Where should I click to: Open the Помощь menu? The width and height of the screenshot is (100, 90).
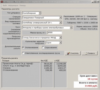pyautogui.click(x=22, y=5)
